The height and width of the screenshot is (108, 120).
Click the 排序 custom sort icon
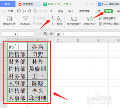coord(59,19)
